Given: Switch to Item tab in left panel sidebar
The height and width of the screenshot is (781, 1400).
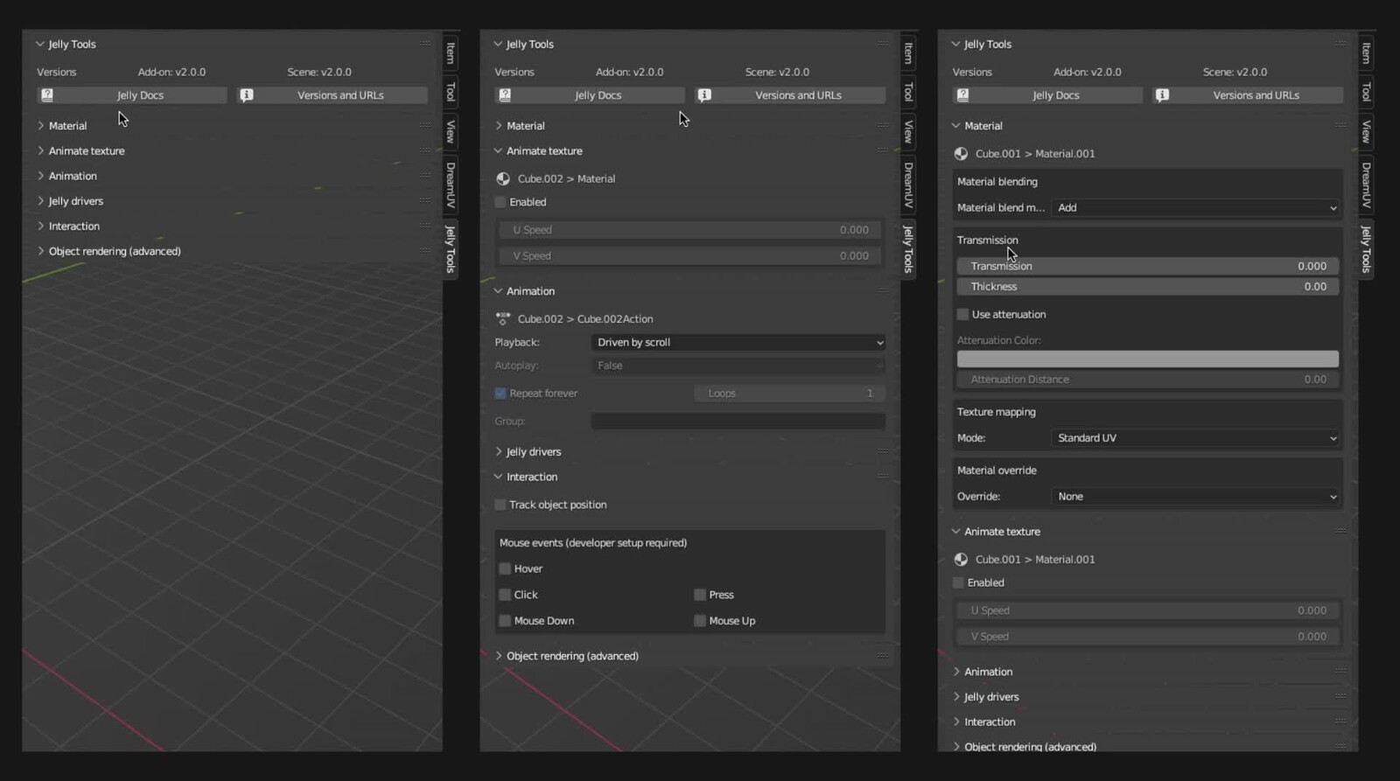Looking at the screenshot, I should [x=451, y=53].
